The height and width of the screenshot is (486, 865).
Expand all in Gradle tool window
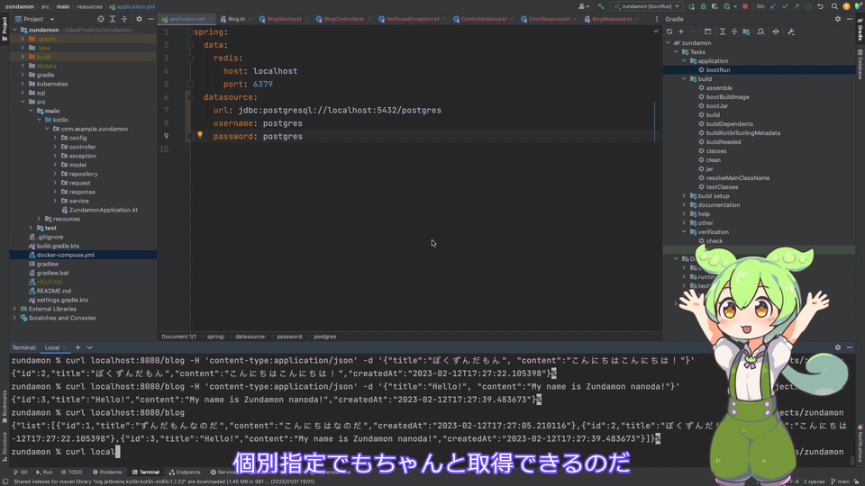pyautogui.click(x=722, y=32)
